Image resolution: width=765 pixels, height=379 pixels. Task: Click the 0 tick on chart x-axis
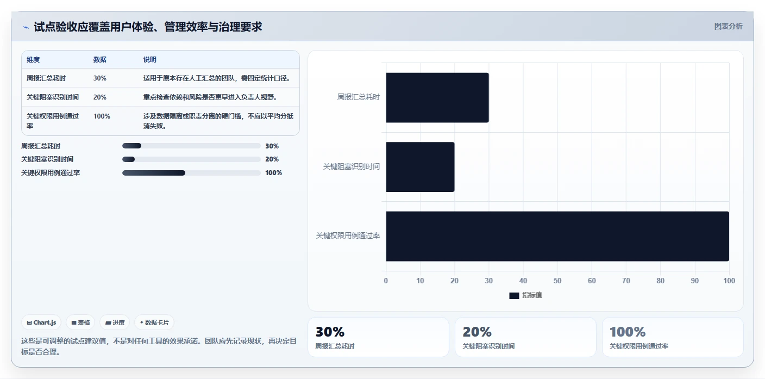point(386,281)
